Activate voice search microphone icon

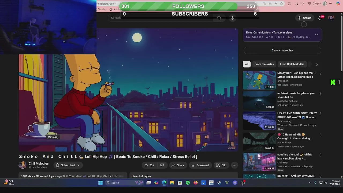[233, 18]
